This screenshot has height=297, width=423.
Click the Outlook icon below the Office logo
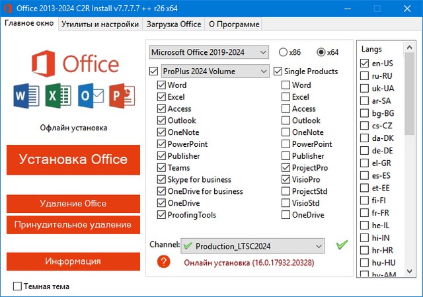(x=91, y=96)
